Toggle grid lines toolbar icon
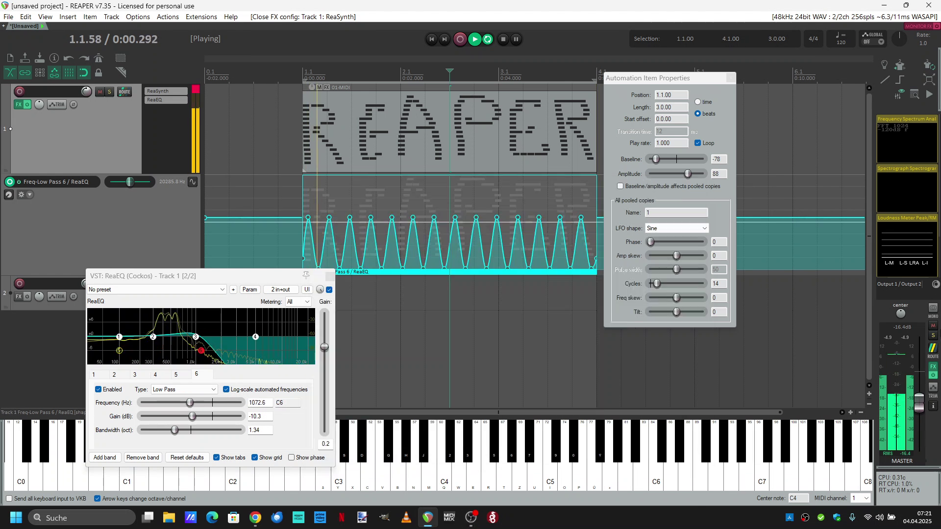Viewport: 941px width, 529px height. click(x=69, y=73)
